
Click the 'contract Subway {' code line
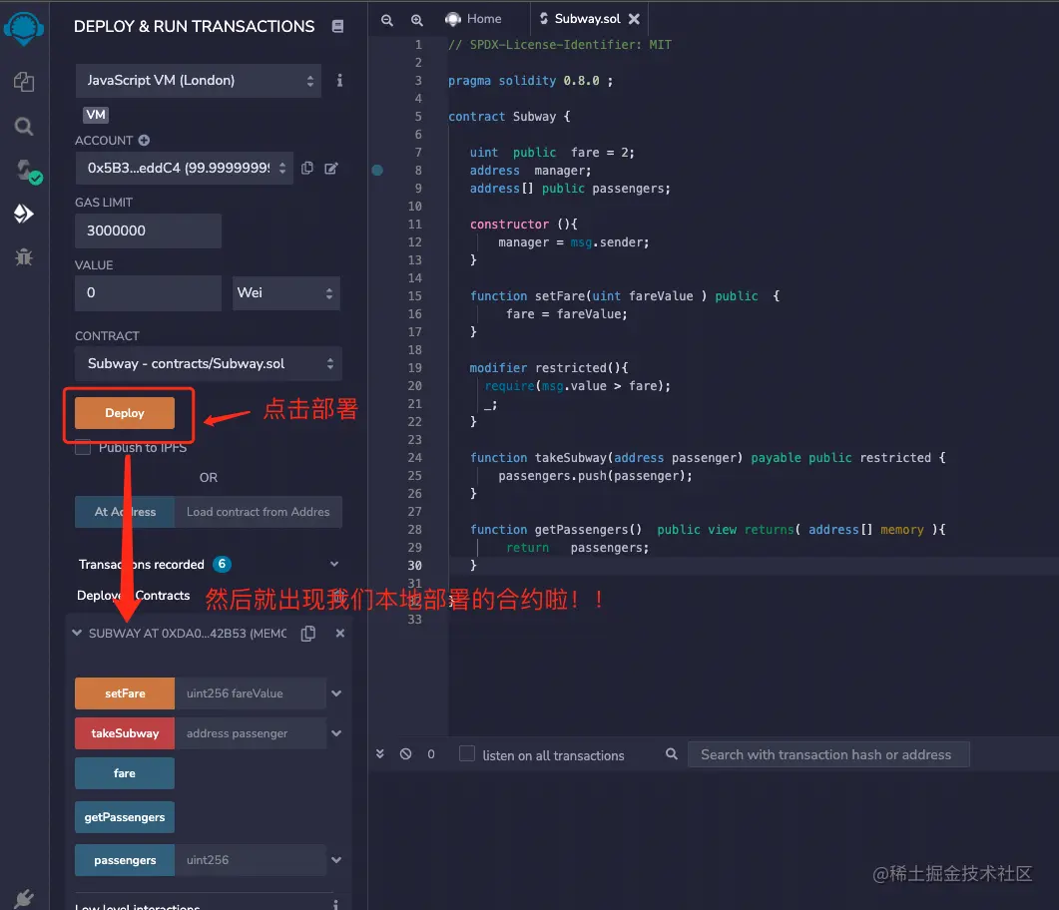pos(509,116)
